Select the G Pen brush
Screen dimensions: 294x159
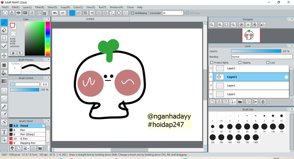(x=27, y=139)
